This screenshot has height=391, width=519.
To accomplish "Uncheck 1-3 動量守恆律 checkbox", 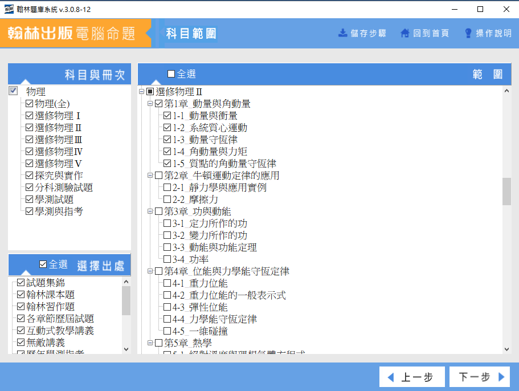I will coord(167,140).
